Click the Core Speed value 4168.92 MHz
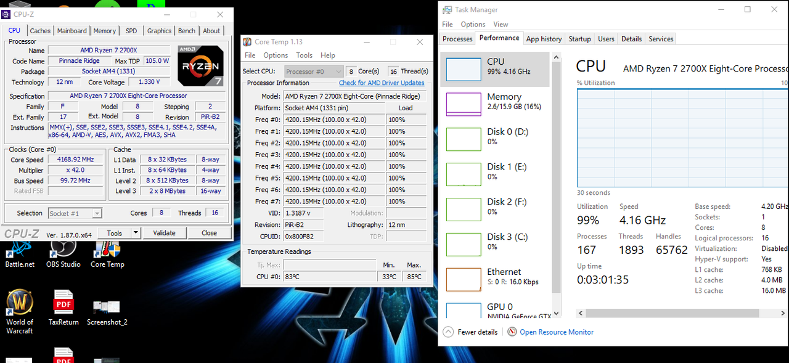The image size is (789, 363). click(x=75, y=160)
